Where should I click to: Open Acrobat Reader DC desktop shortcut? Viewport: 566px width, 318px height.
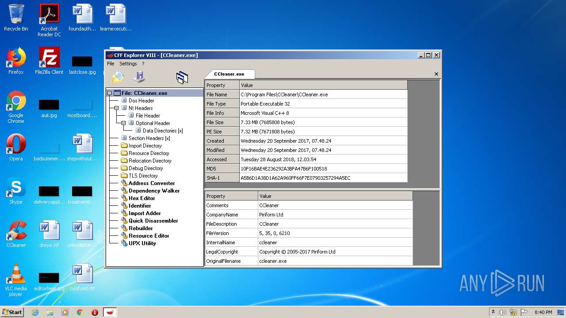[49, 20]
